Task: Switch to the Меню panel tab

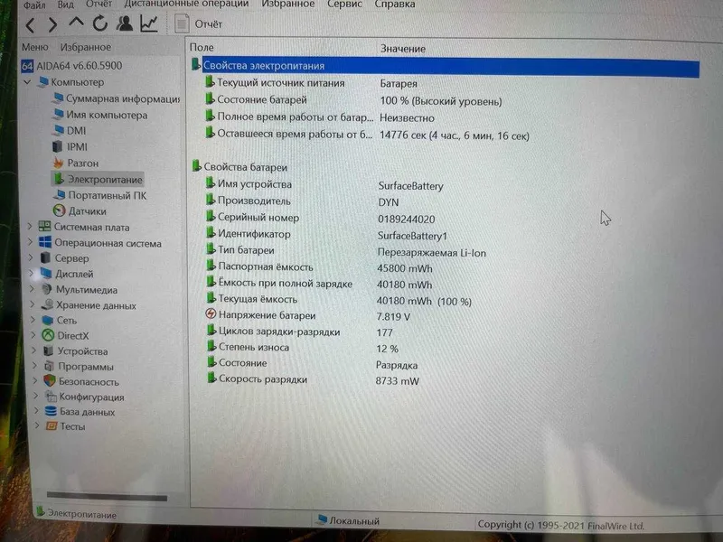Action: [35, 47]
